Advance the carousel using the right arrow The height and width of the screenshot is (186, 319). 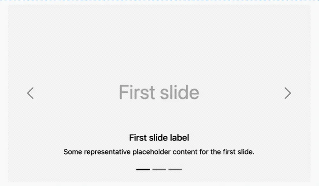coord(288,93)
